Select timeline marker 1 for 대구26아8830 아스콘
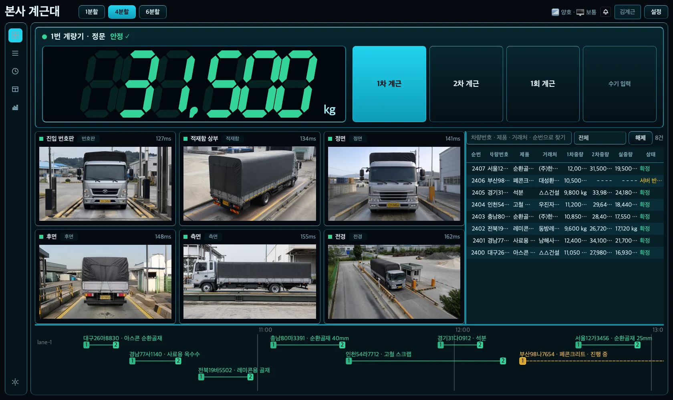The height and width of the screenshot is (400, 673). pos(86,345)
